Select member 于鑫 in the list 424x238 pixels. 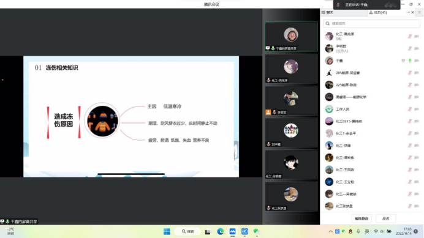pos(372,61)
